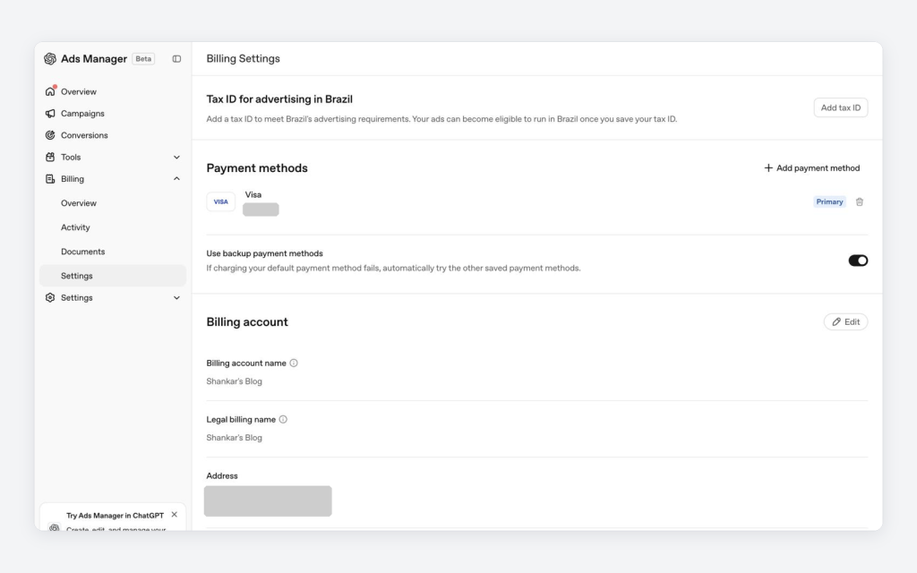Open Billing Activity sub-item

tap(75, 227)
